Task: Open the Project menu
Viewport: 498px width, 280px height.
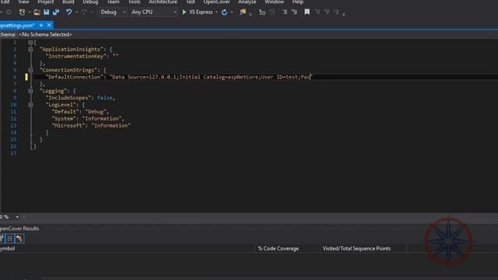Action: click(46, 2)
